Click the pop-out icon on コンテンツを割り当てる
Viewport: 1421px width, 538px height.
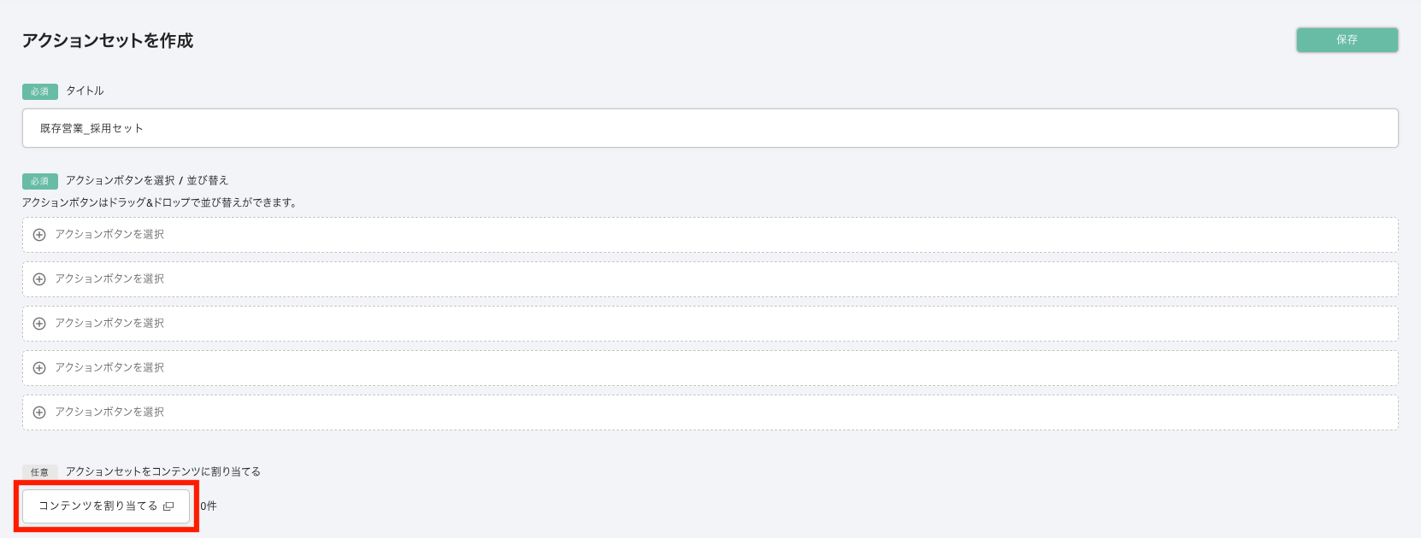coord(168,506)
